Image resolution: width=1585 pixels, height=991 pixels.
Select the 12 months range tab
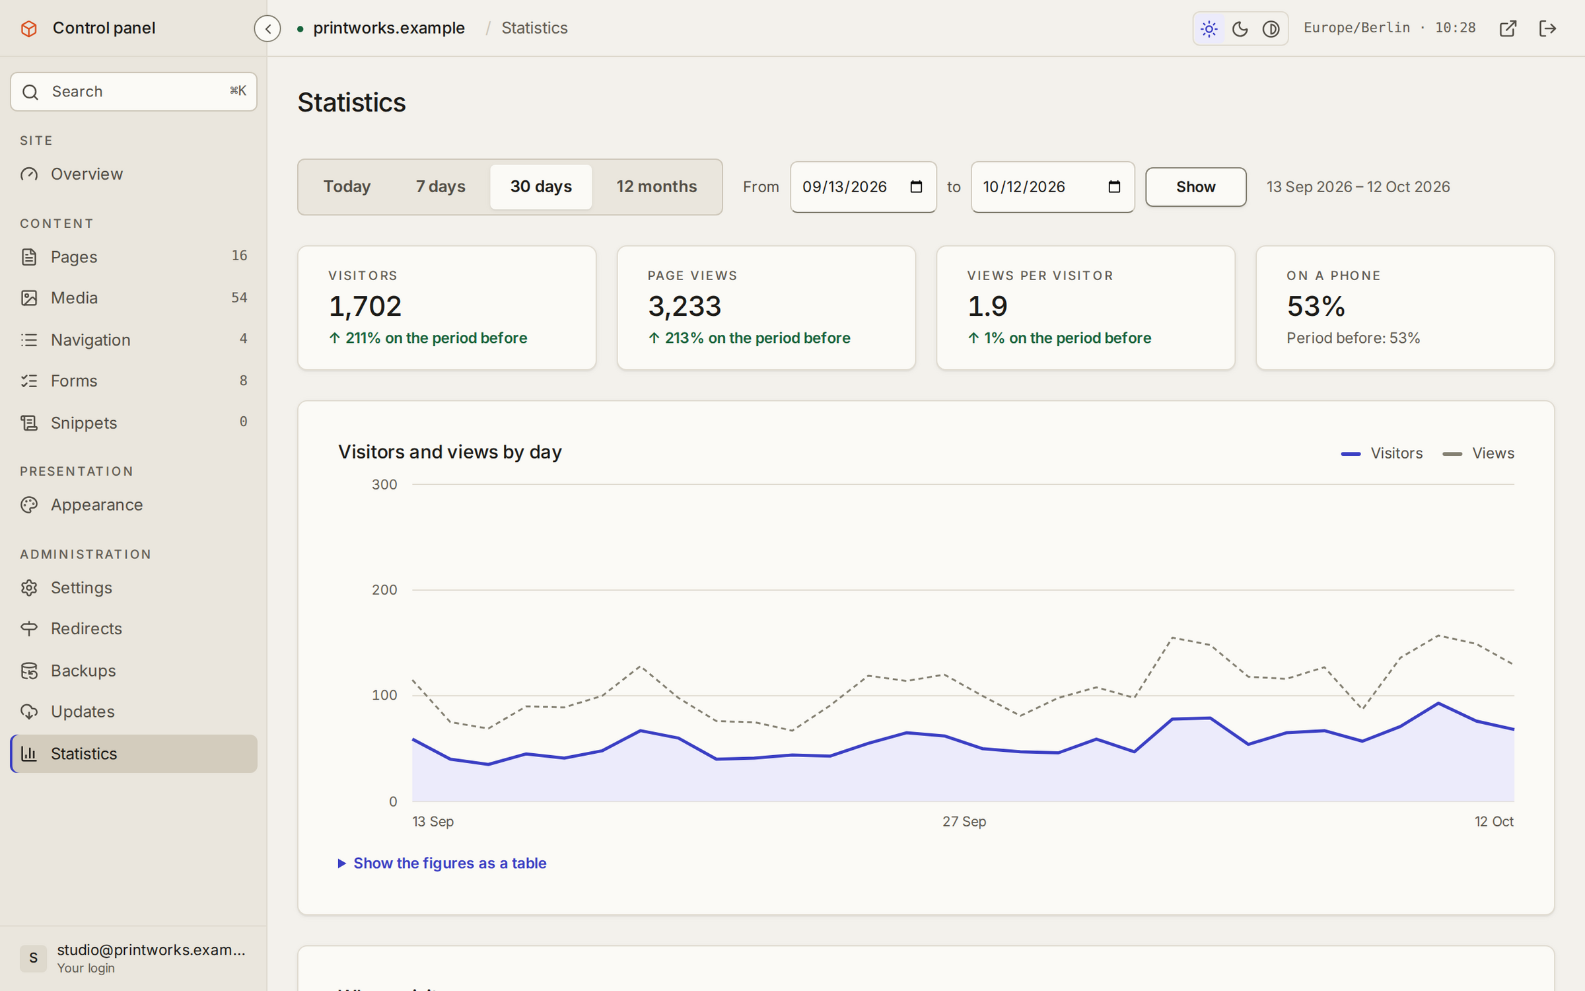(x=656, y=187)
